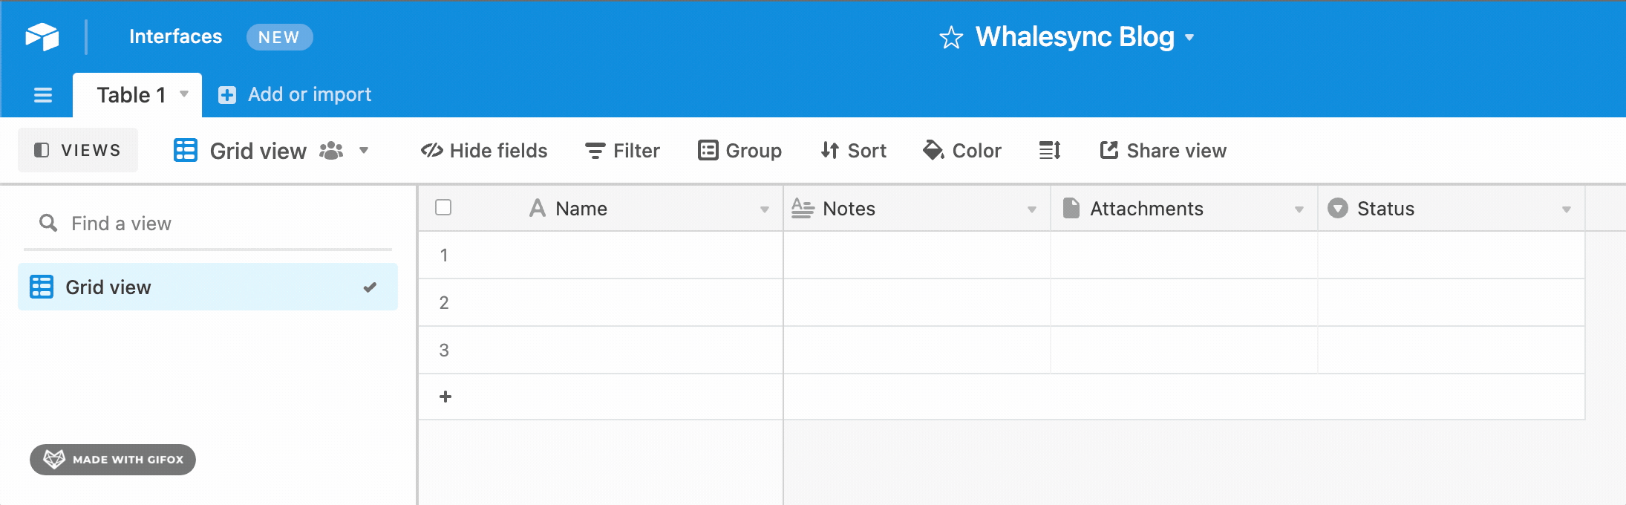Click the Name column header
Image resolution: width=1626 pixels, height=505 pixels.
point(601,209)
